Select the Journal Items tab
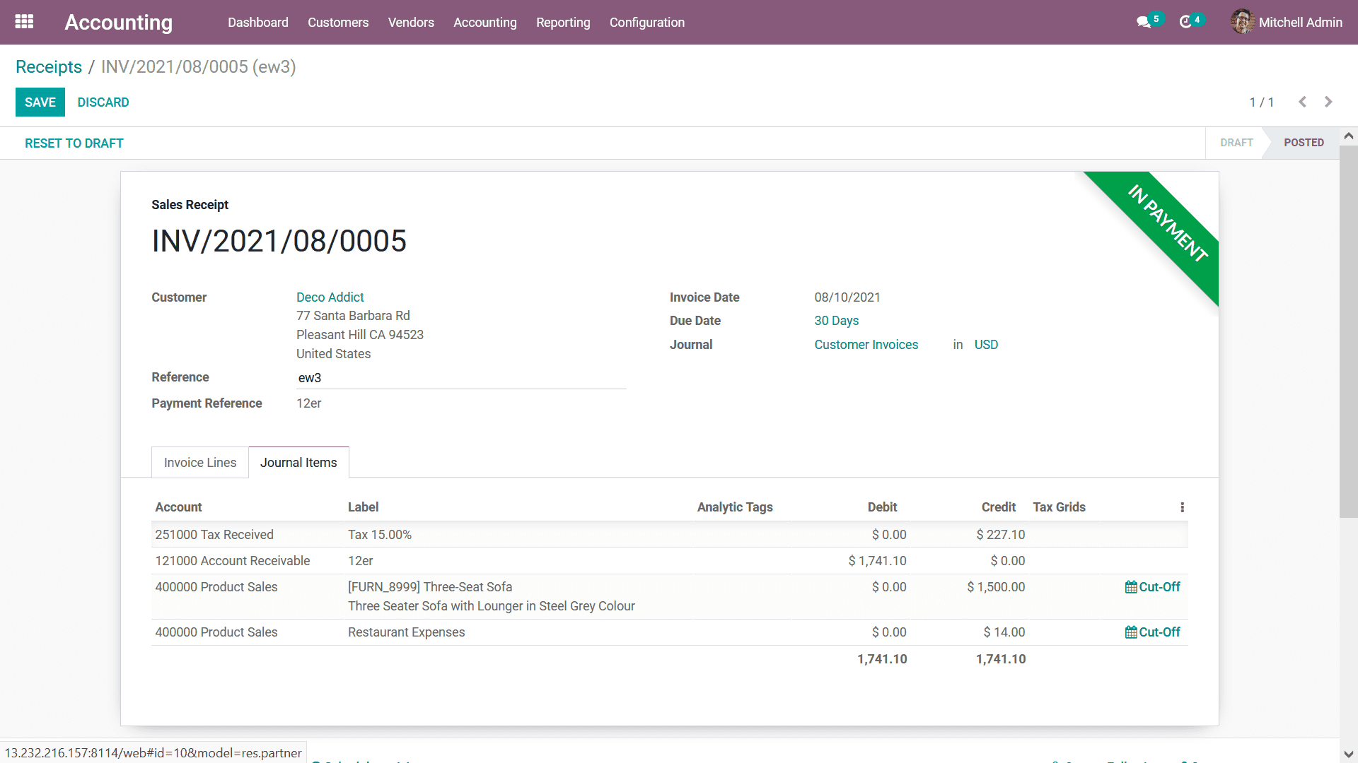Image resolution: width=1358 pixels, height=763 pixels. [298, 463]
